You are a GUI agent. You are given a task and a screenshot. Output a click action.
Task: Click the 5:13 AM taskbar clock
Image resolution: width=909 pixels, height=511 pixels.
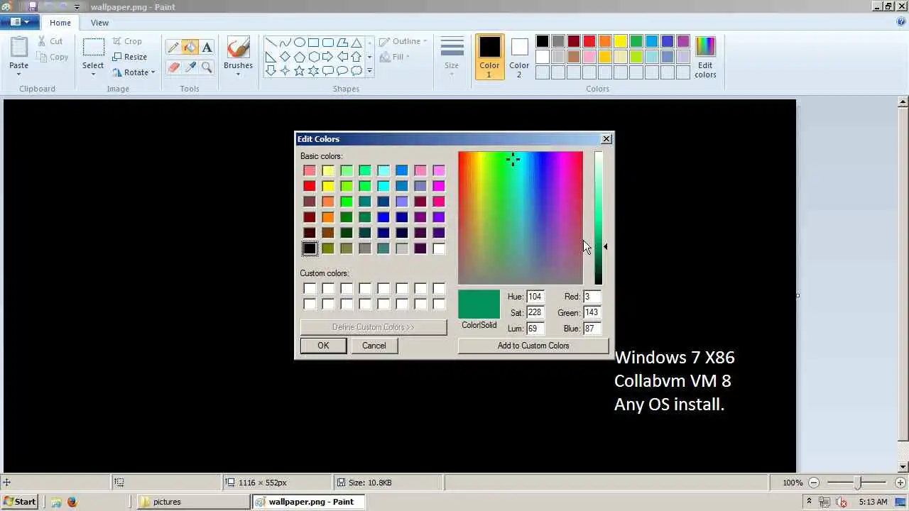click(x=873, y=502)
